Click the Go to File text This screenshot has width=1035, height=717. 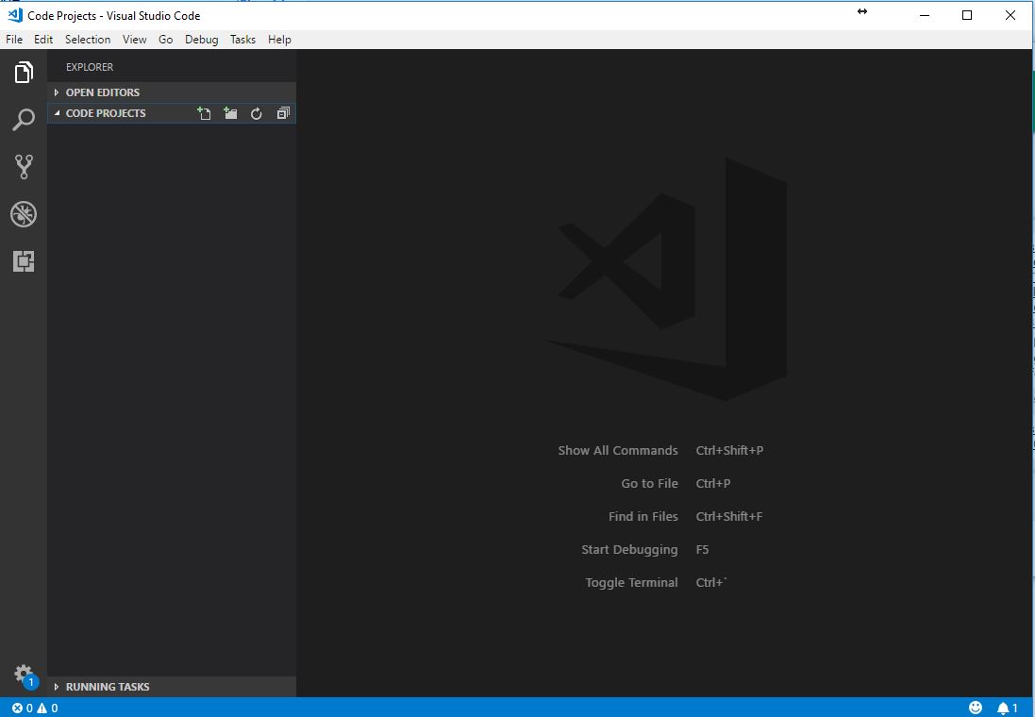[x=649, y=483]
